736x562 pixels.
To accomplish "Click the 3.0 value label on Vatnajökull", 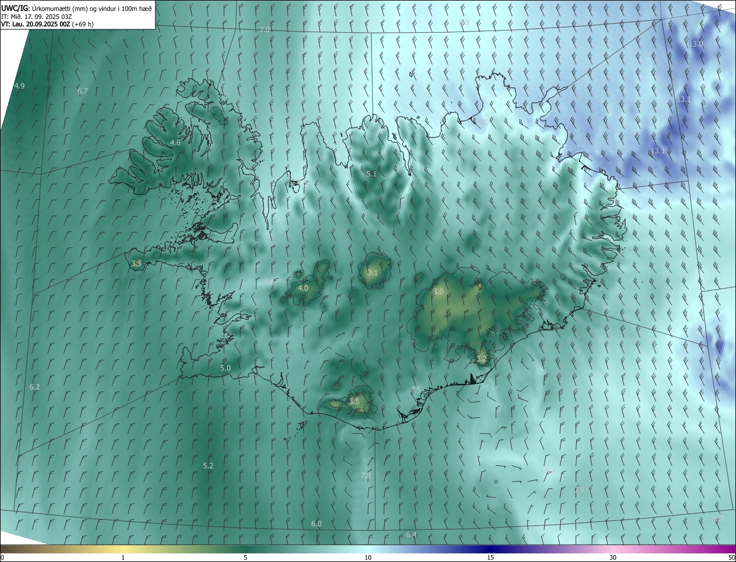I will pyautogui.click(x=438, y=291).
